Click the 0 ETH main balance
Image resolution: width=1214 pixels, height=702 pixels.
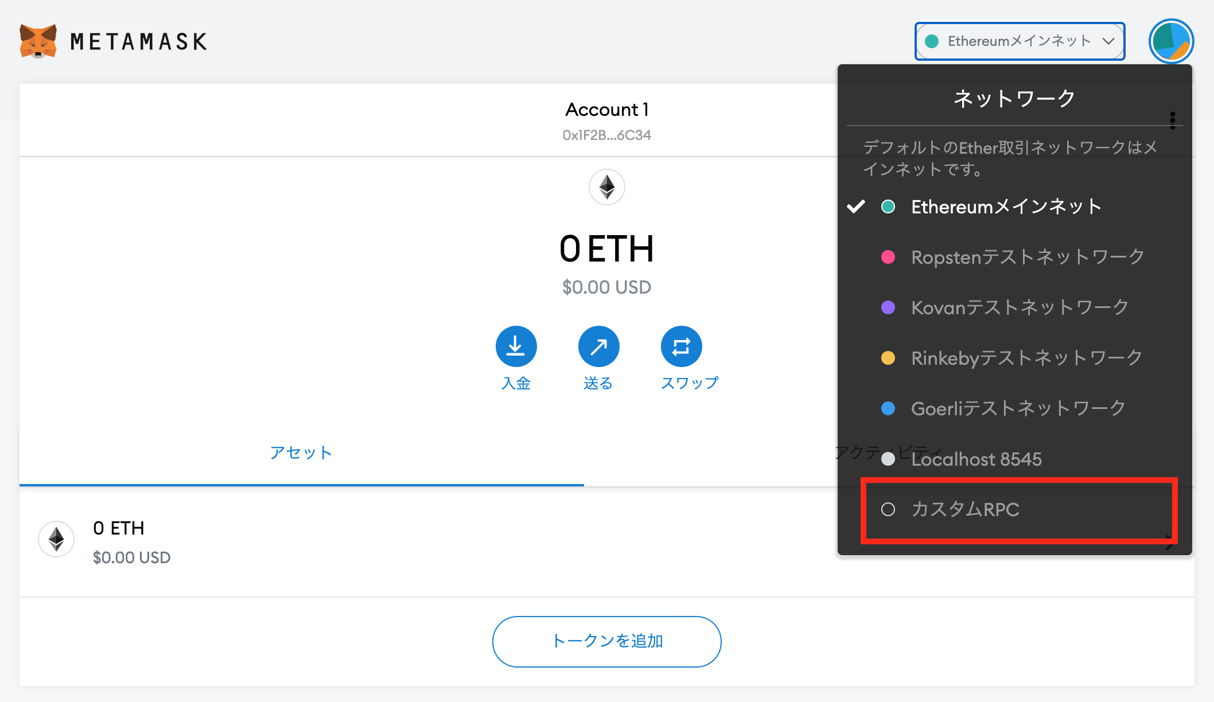tap(606, 249)
